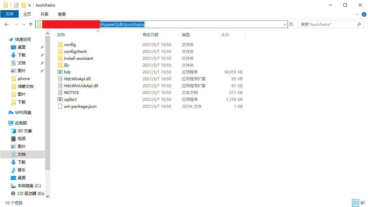Expand the address bar history dropdown

coord(285,24)
